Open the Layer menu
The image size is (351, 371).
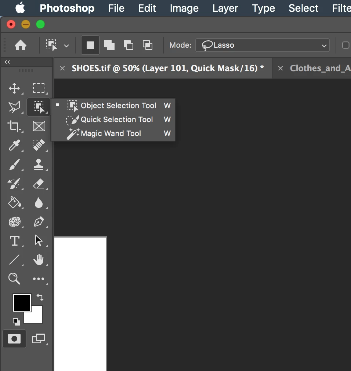coord(225,8)
